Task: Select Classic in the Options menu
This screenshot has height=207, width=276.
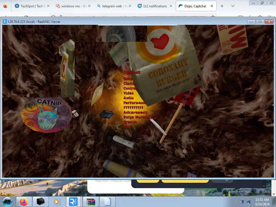Action: click(x=130, y=84)
